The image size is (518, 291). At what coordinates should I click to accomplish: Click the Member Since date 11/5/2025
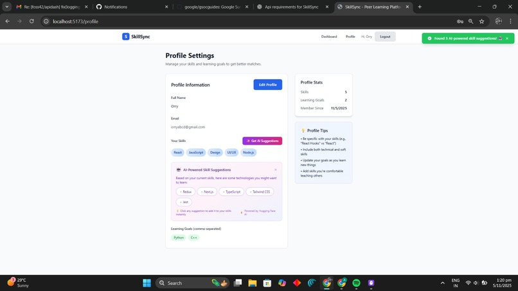(339, 108)
